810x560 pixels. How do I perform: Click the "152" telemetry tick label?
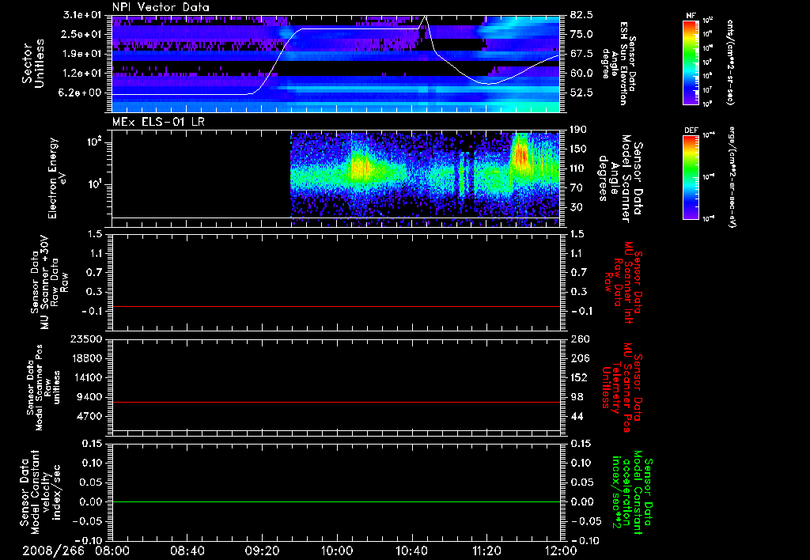pyautogui.click(x=578, y=377)
